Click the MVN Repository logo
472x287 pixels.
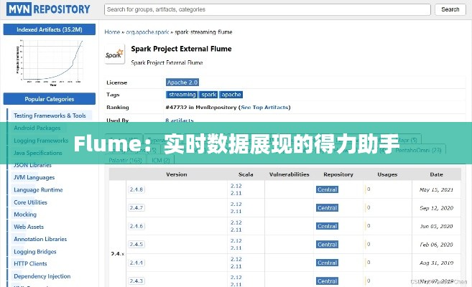[x=48, y=9]
